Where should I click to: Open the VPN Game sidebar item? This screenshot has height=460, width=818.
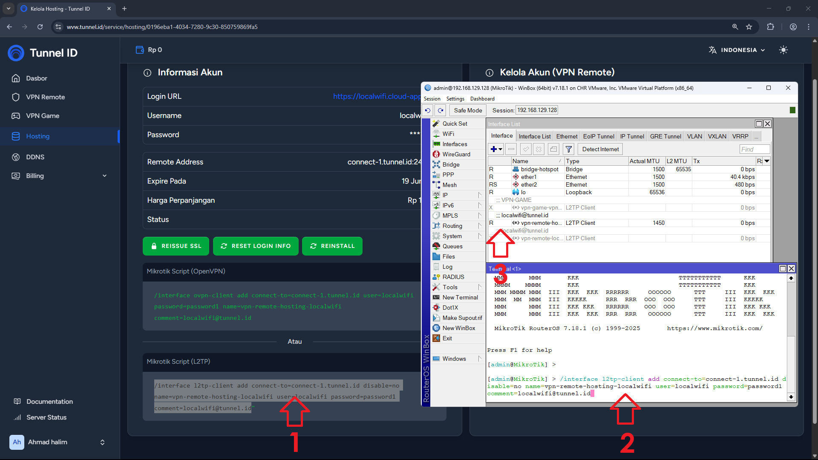43,116
